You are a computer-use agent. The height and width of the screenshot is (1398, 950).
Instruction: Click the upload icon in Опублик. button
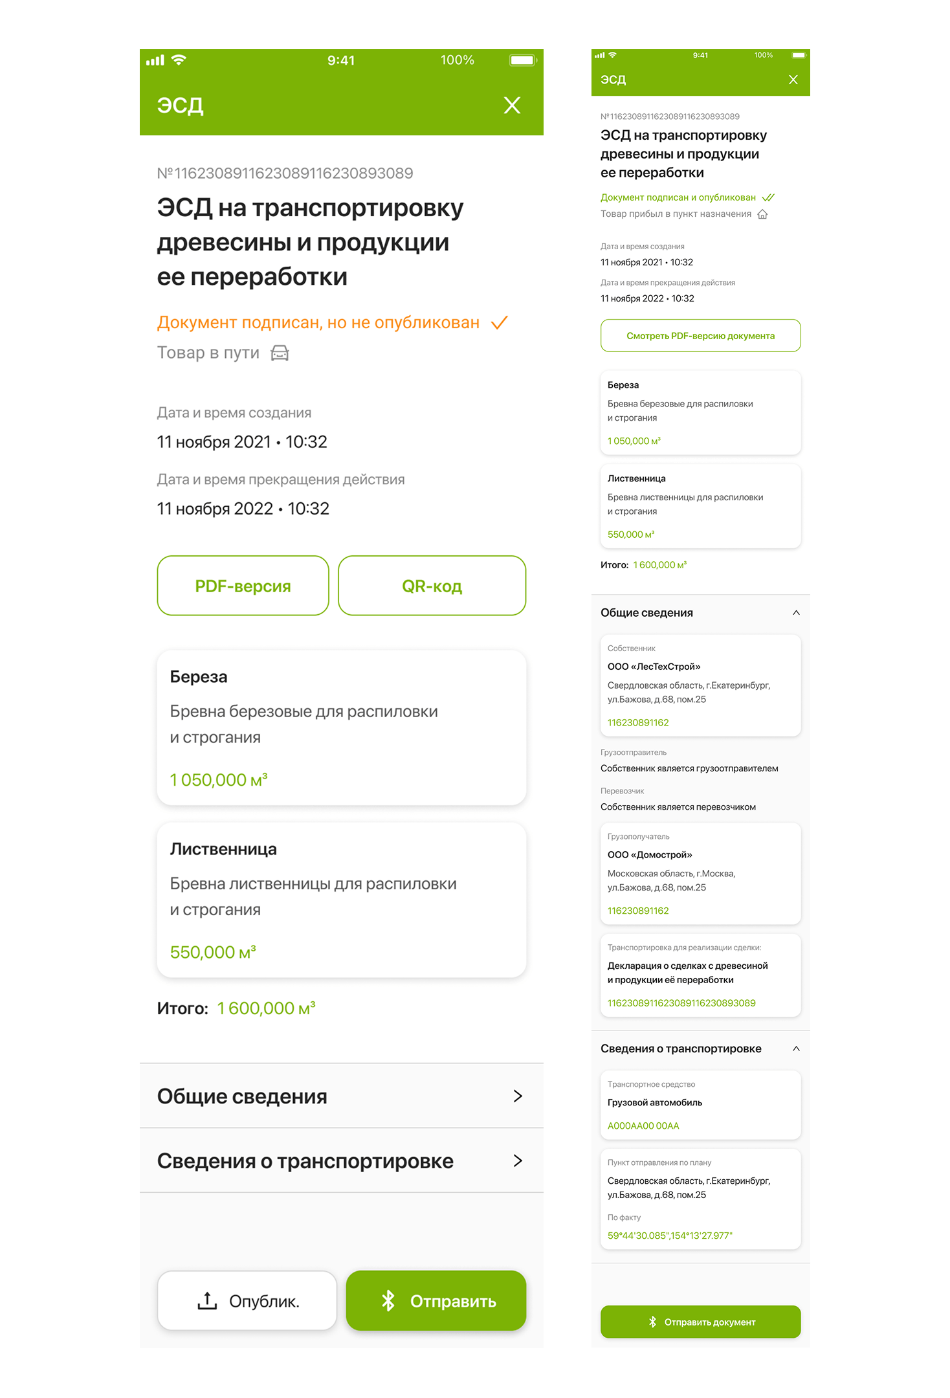207,1300
